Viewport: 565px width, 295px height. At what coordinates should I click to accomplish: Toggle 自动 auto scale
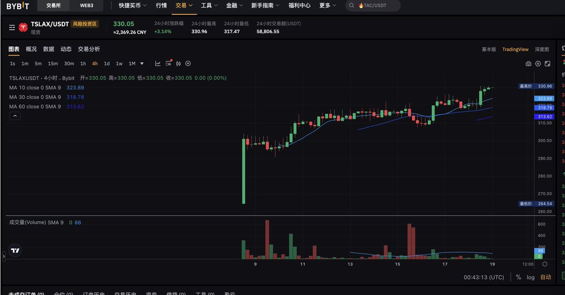pyautogui.click(x=546, y=277)
